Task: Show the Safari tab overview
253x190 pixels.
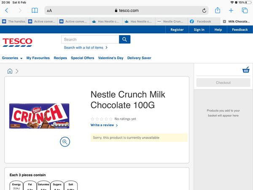Action: [245, 11]
